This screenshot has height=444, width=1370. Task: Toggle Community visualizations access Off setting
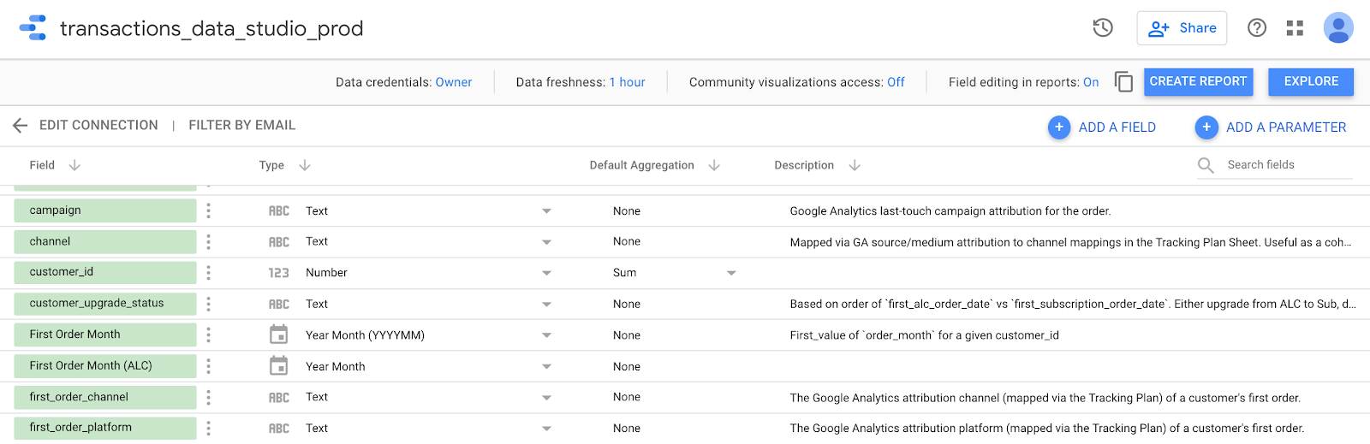pyautogui.click(x=896, y=82)
